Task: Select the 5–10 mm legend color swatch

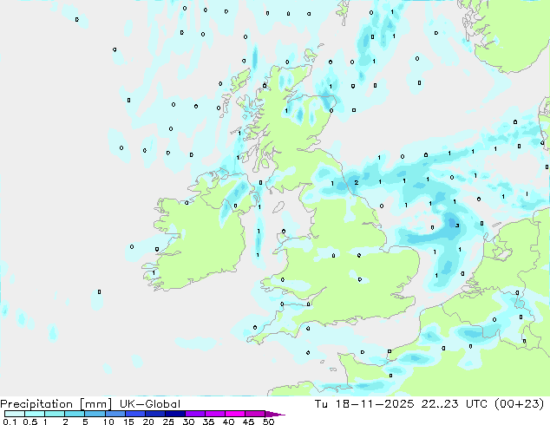Action: [95, 414]
